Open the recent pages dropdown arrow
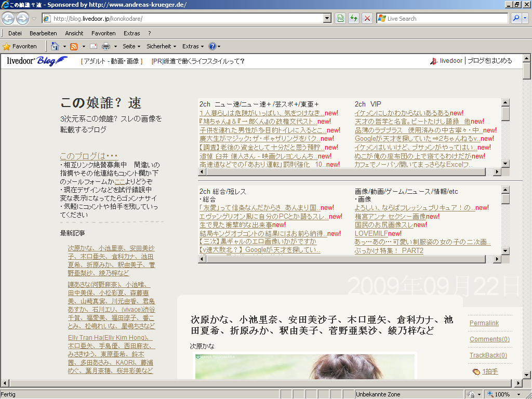Viewport: 532px width, 399px height. pyautogui.click(x=34, y=19)
